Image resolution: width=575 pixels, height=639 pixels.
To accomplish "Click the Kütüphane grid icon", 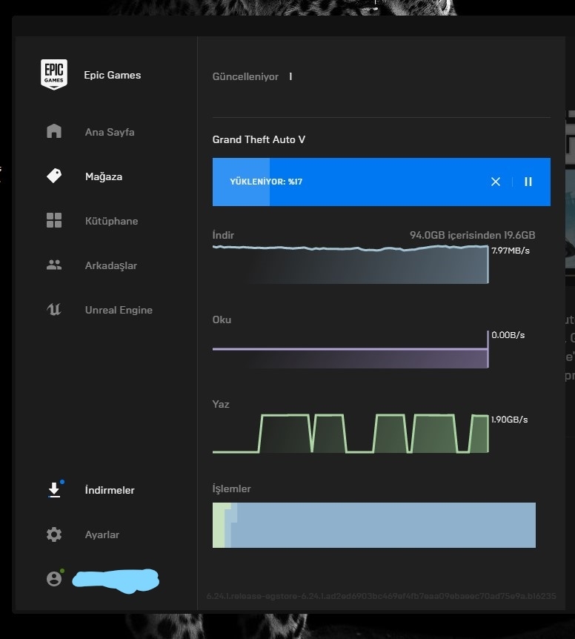I will click(x=54, y=220).
